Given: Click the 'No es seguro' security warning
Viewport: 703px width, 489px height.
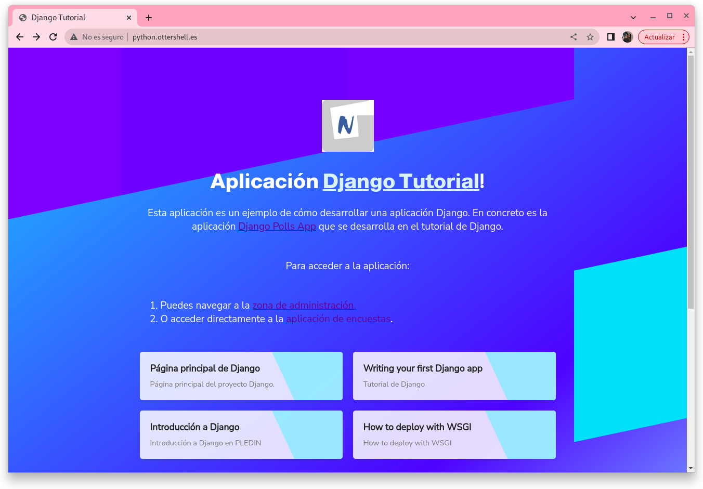Looking at the screenshot, I should pos(97,37).
